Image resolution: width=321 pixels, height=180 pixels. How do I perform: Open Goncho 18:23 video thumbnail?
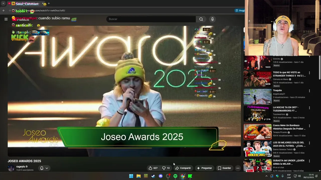(x=258, y=62)
